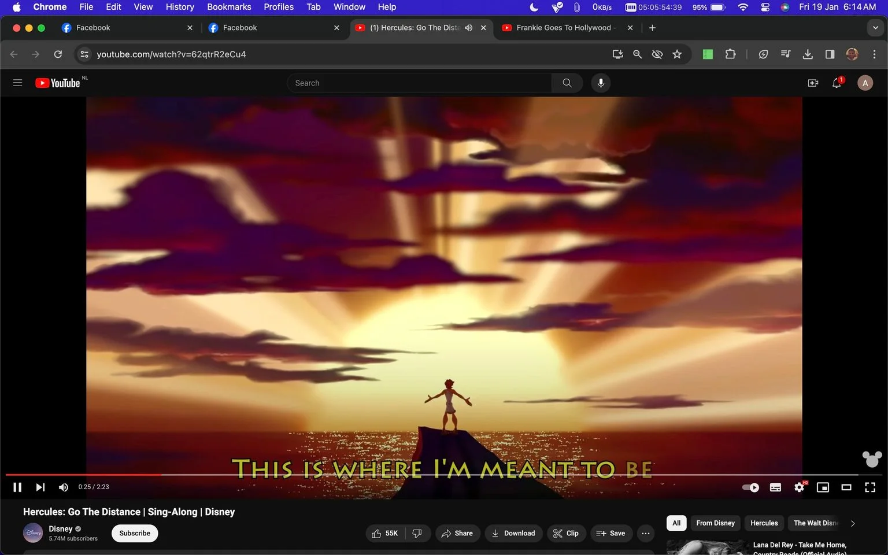Expand the tab search dropdown in Chrome
This screenshot has height=555, width=888.
pyautogui.click(x=875, y=28)
